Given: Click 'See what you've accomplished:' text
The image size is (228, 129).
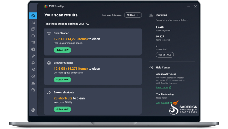Looking at the screenshot, I should pyautogui.click(x=172, y=20).
